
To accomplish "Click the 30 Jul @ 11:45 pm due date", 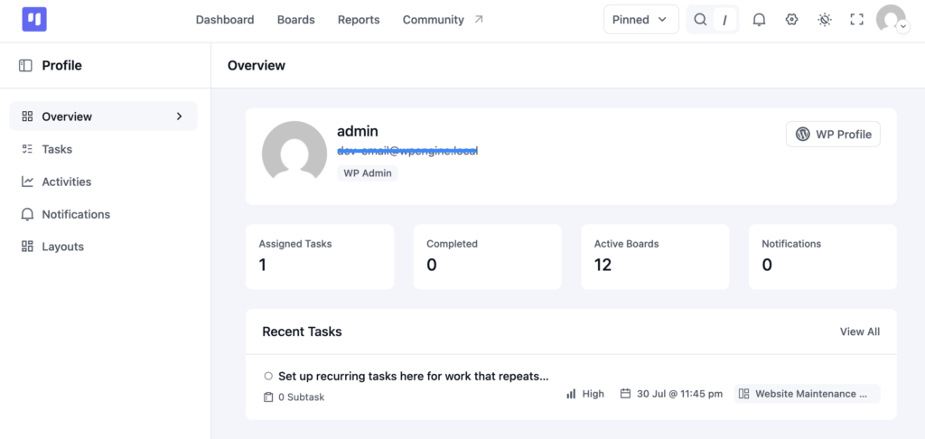I will point(679,394).
